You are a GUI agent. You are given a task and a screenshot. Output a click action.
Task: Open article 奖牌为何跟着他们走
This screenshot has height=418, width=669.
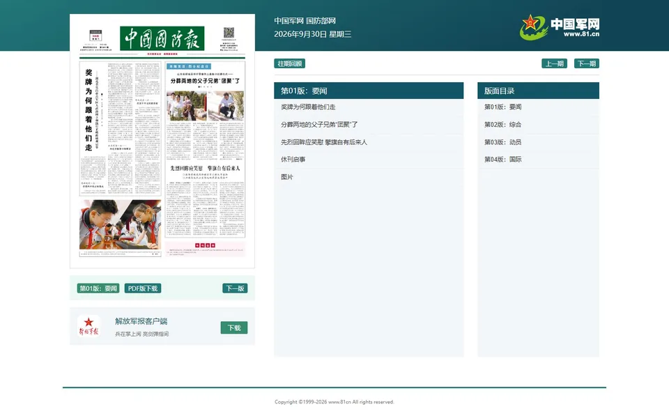pyautogui.click(x=308, y=107)
